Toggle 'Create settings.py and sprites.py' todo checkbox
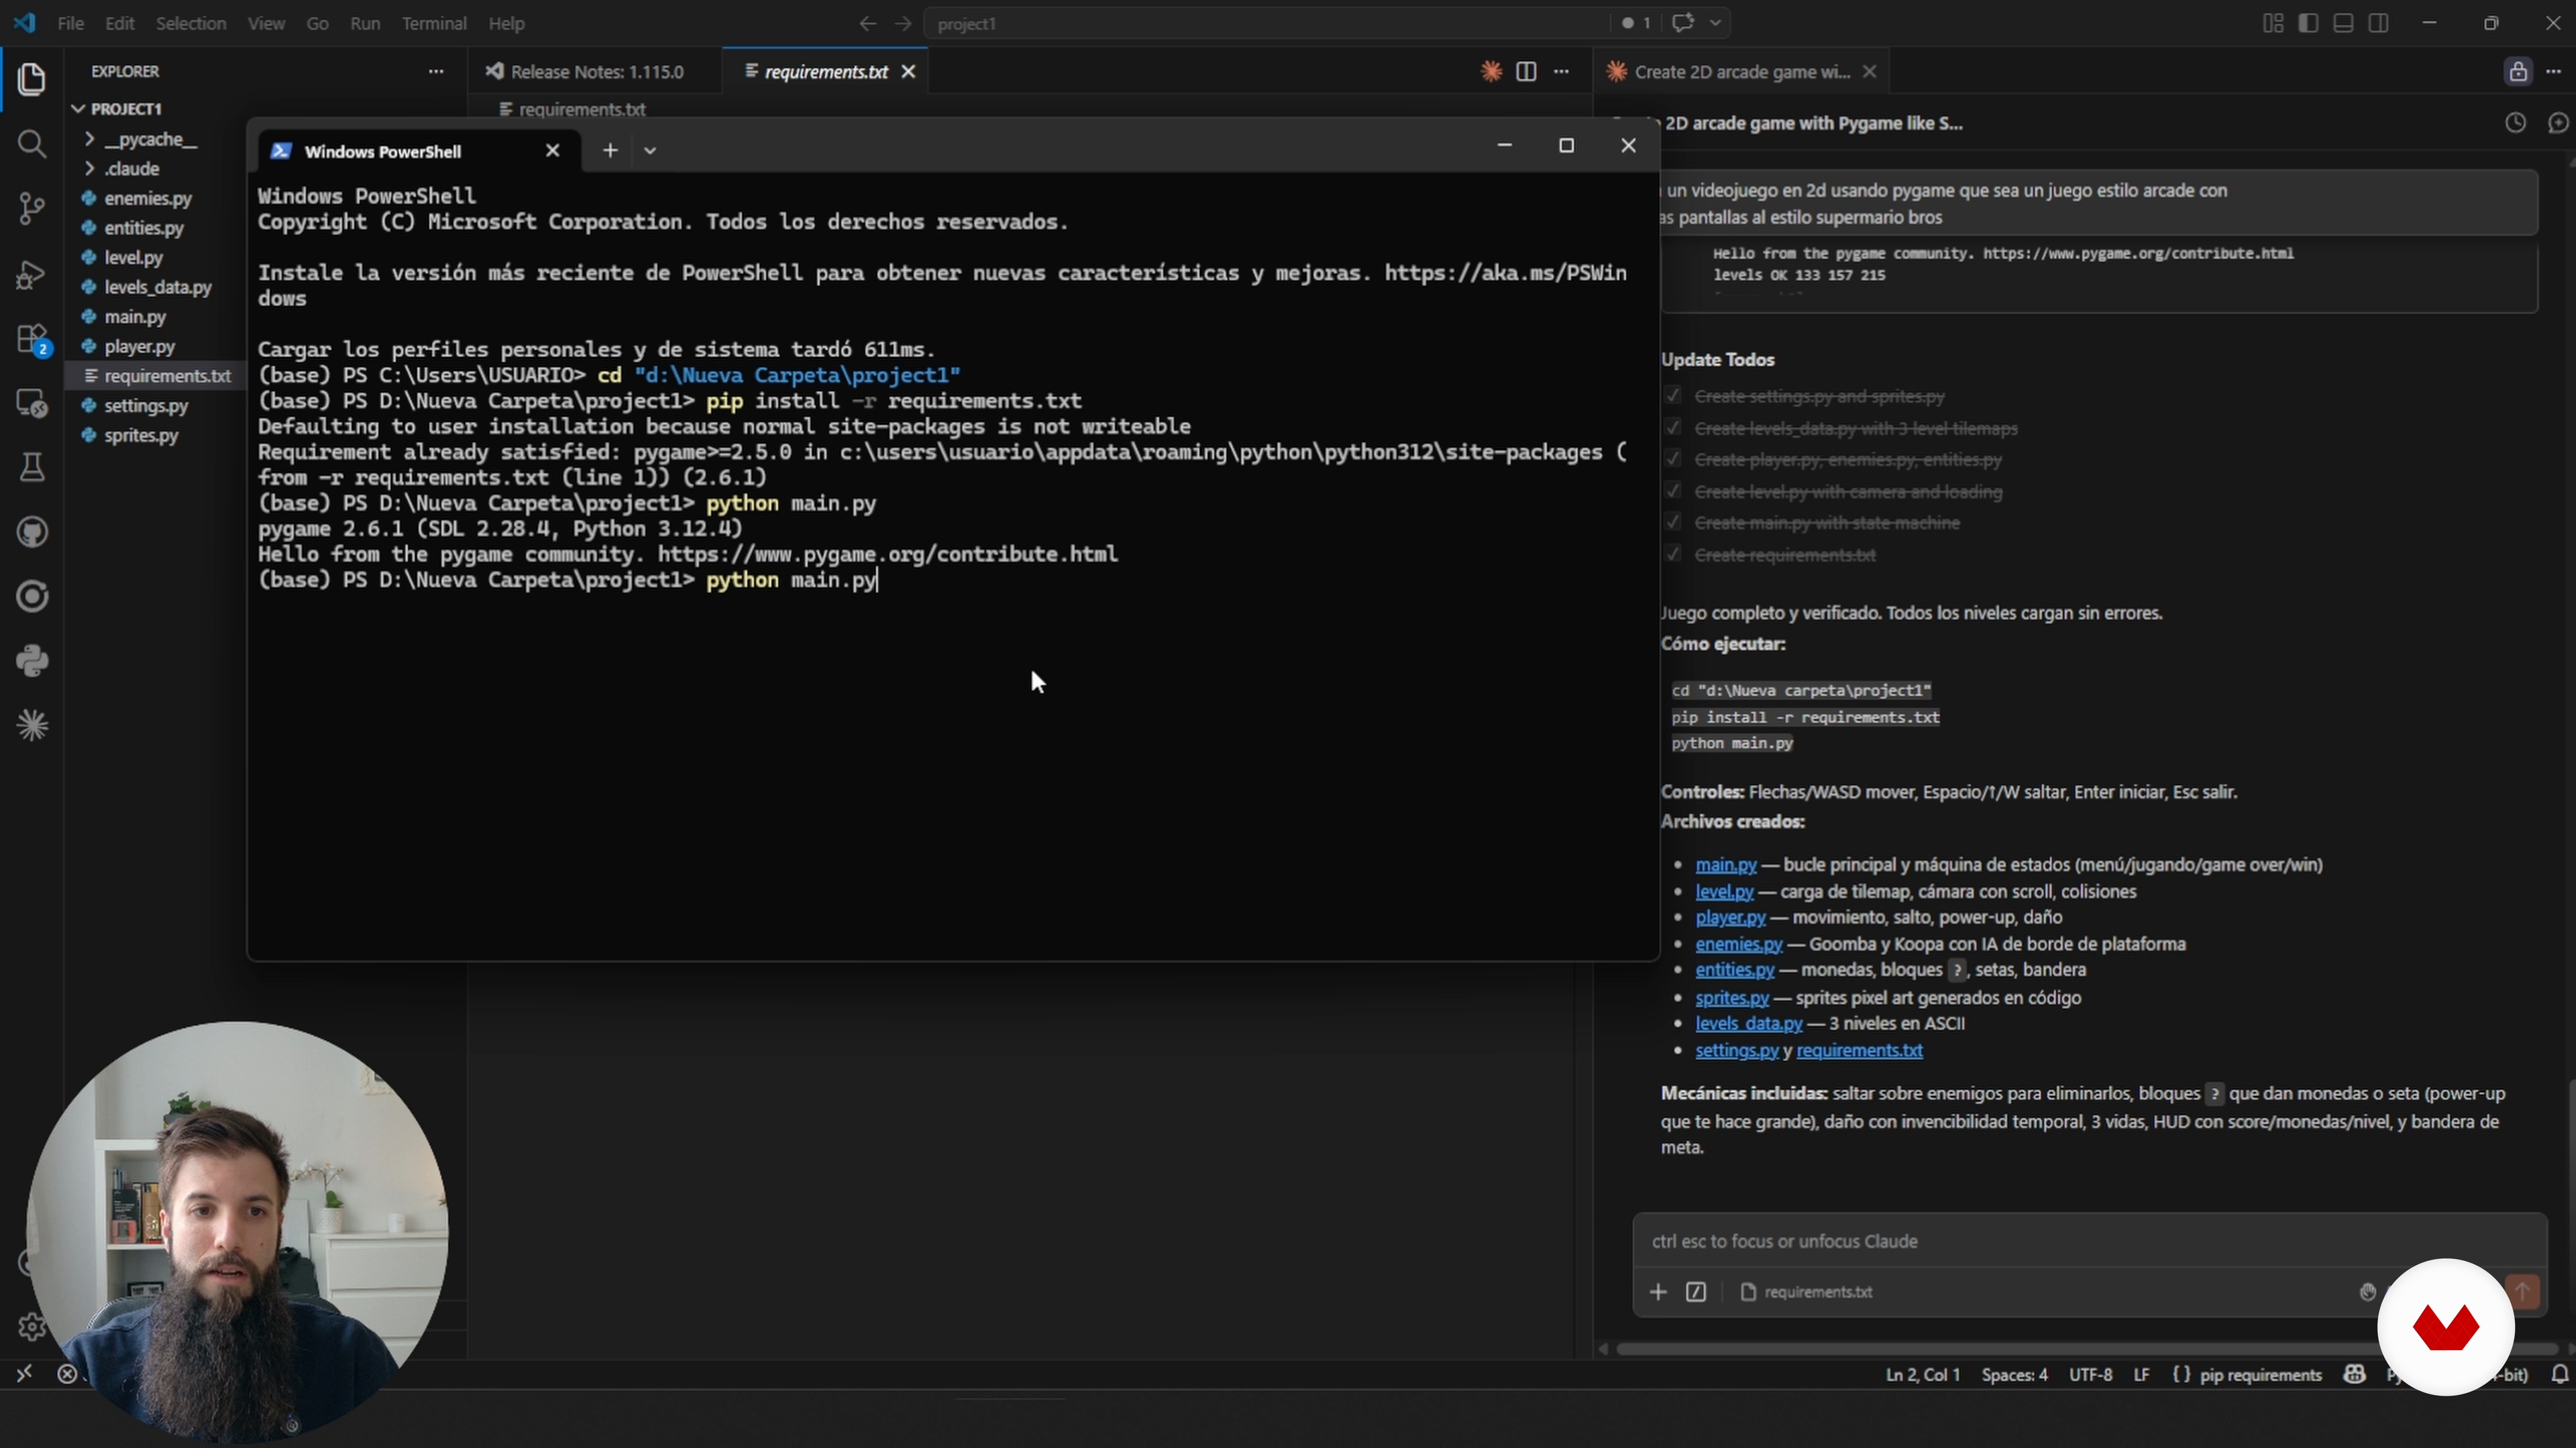The height and width of the screenshot is (1448, 2576). [x=1673, y=397]
